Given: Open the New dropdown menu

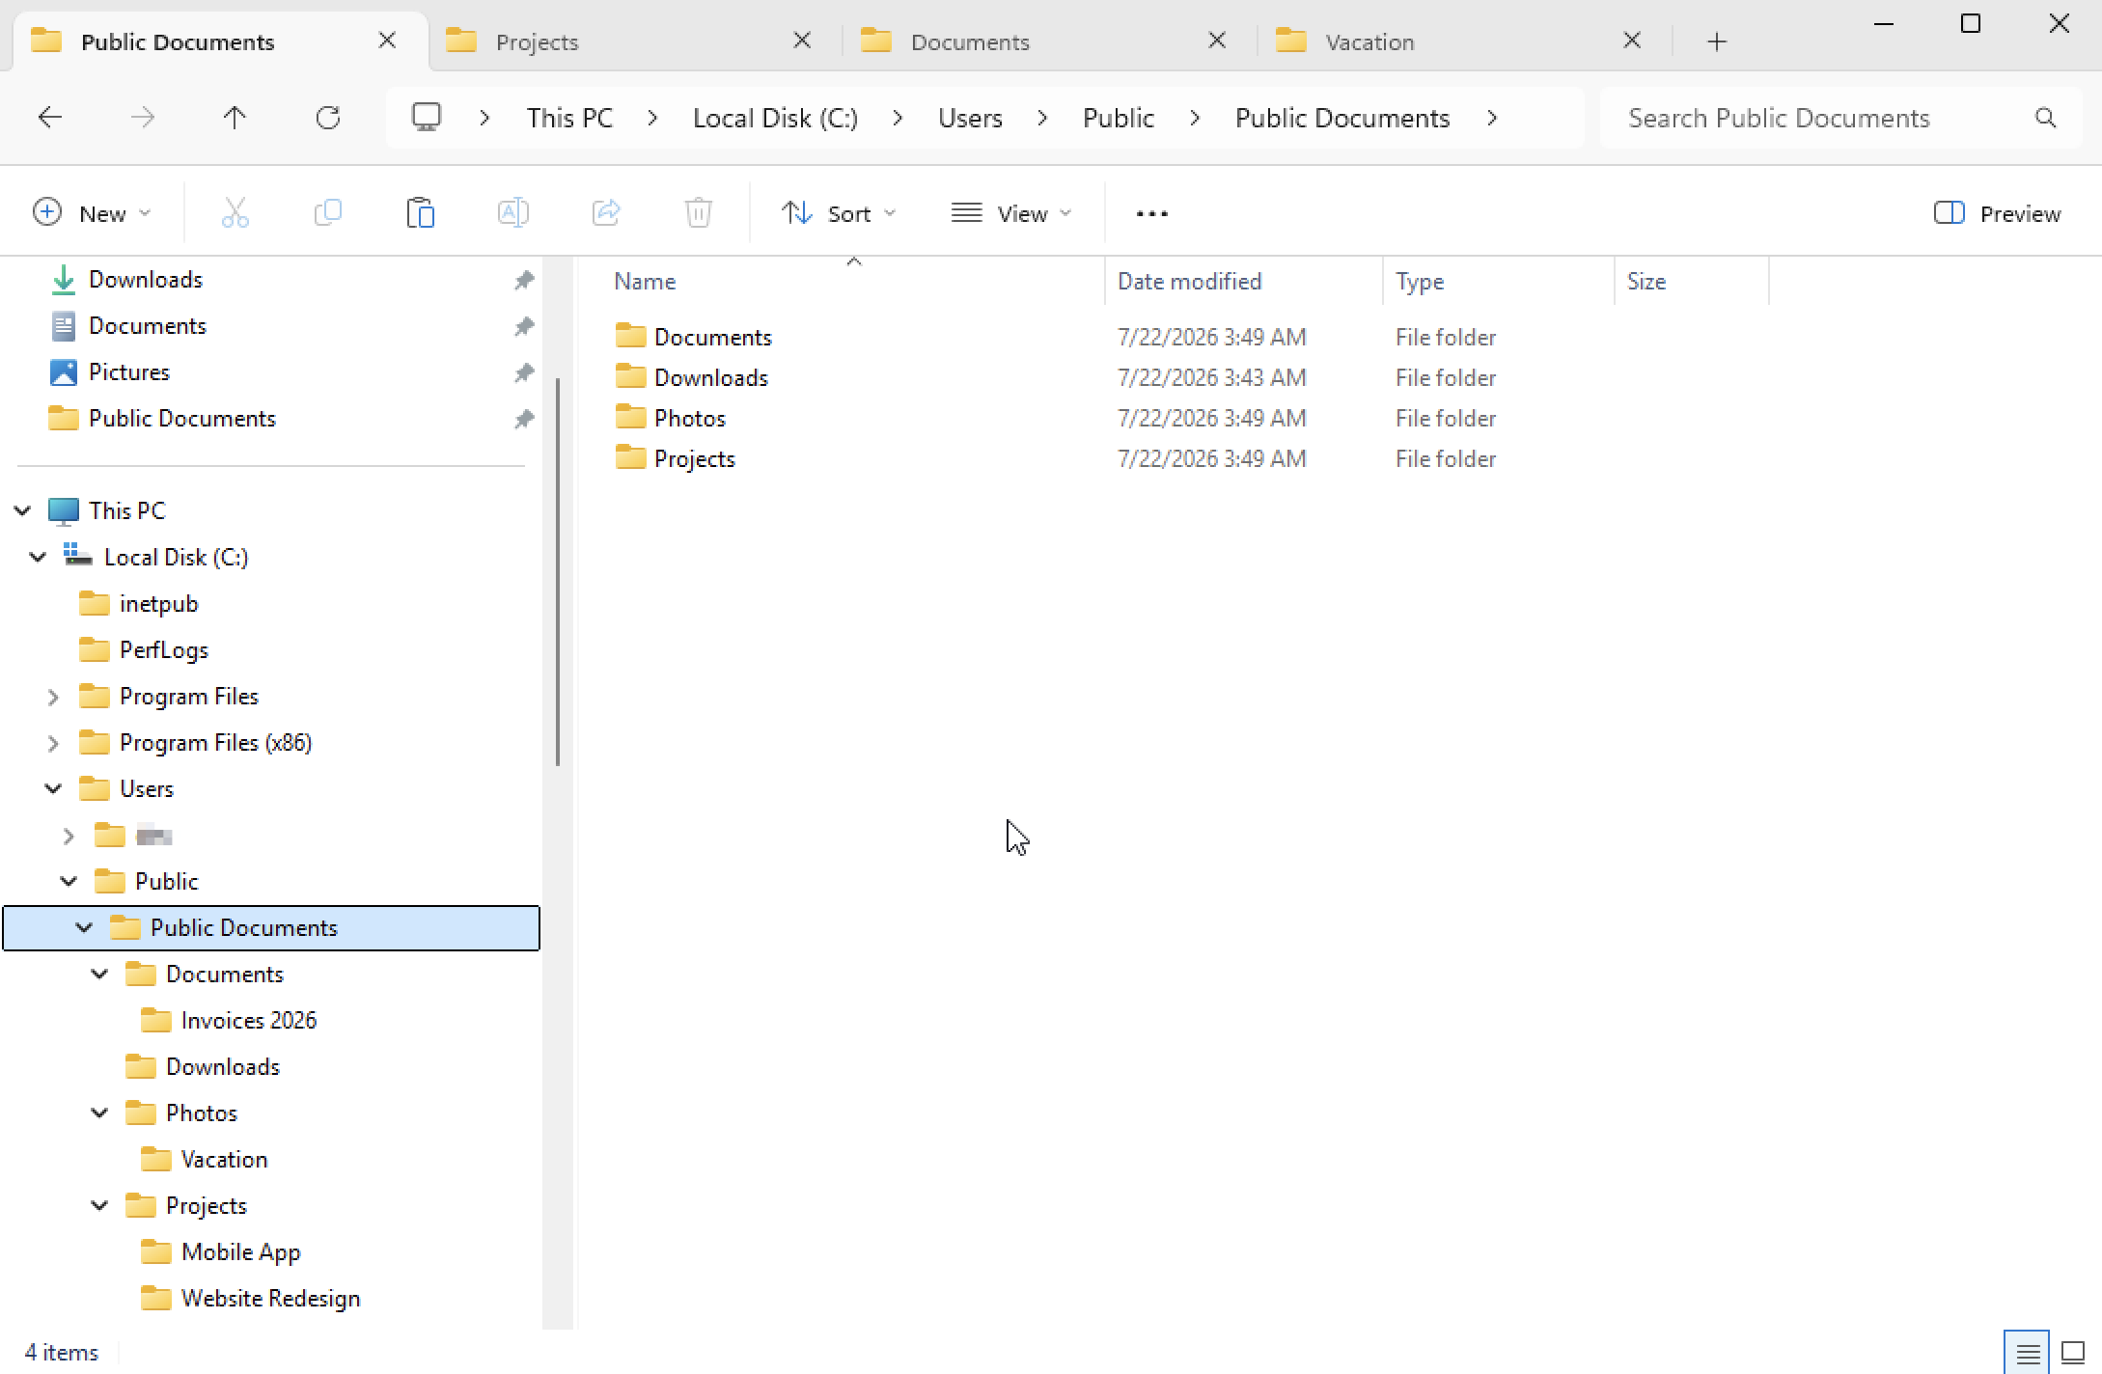Looking at the screenshot, I should click(x=93, y=213).
